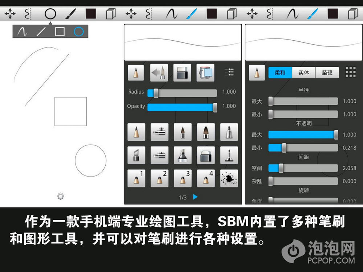Pick the straight line shape tool
The image size is (363, 272).
(x=41, y=32)
